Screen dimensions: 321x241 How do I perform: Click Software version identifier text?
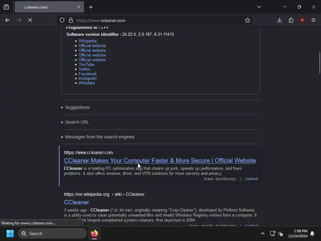coord(120,35)
